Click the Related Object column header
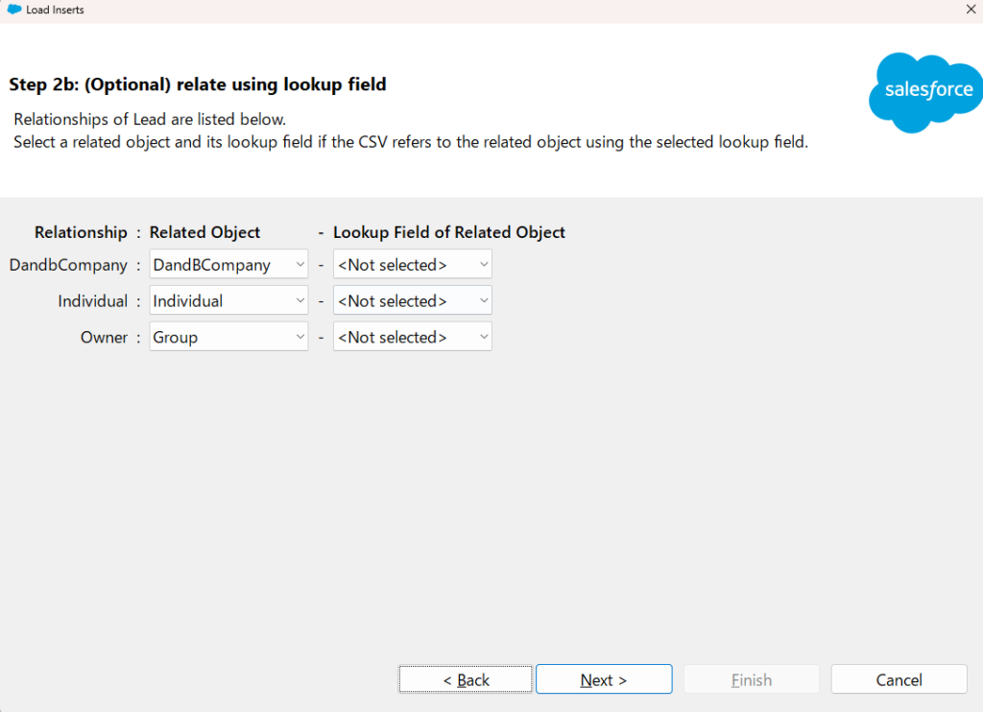The image size is (983, 712). (204, 232)
